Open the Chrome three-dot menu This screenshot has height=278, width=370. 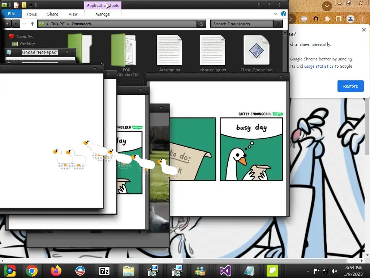click(362, 19)
